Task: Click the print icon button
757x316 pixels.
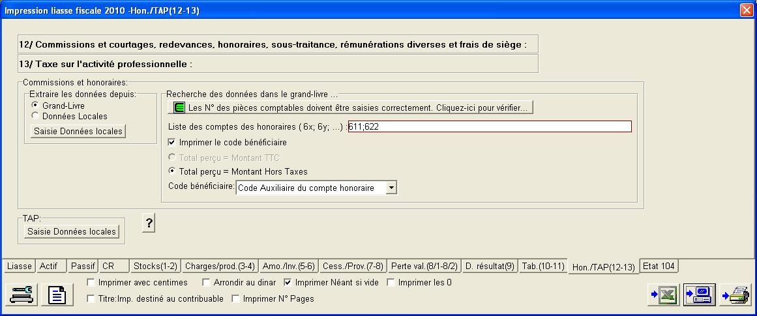Action: [x=735, y=295]
